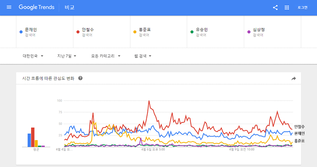Expand the 모든 카테고리 dropdown
This screenshot has height=167, width=317.
click(x=106, y=56)
